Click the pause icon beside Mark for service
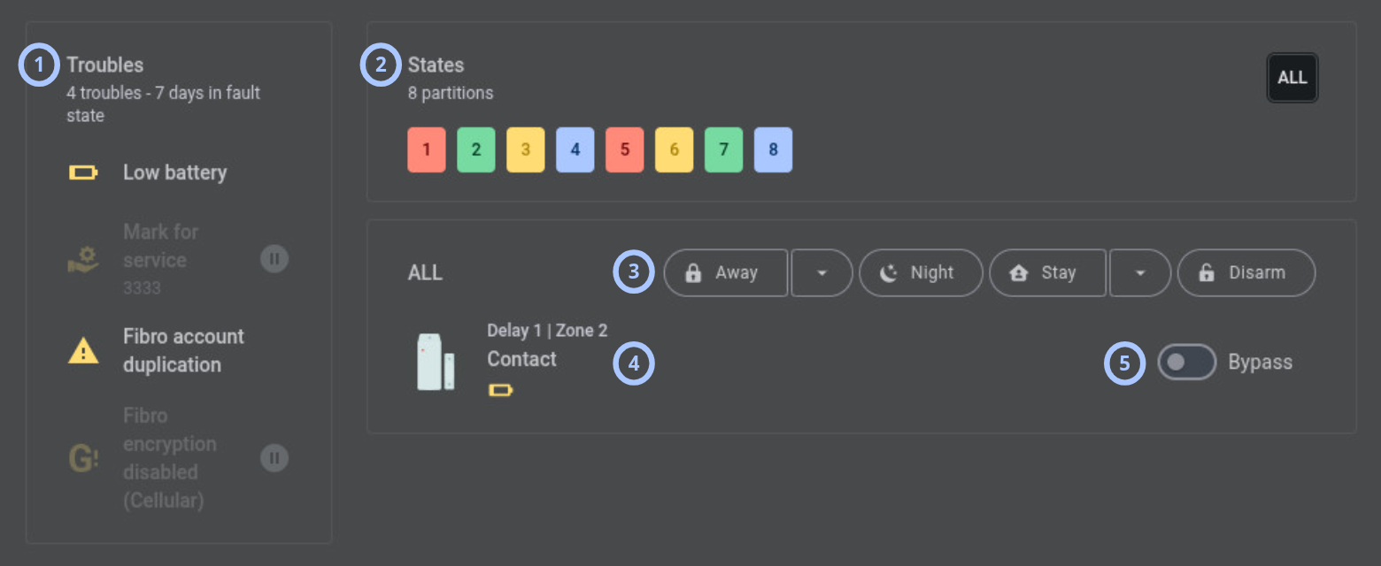 tap(274, 259)
